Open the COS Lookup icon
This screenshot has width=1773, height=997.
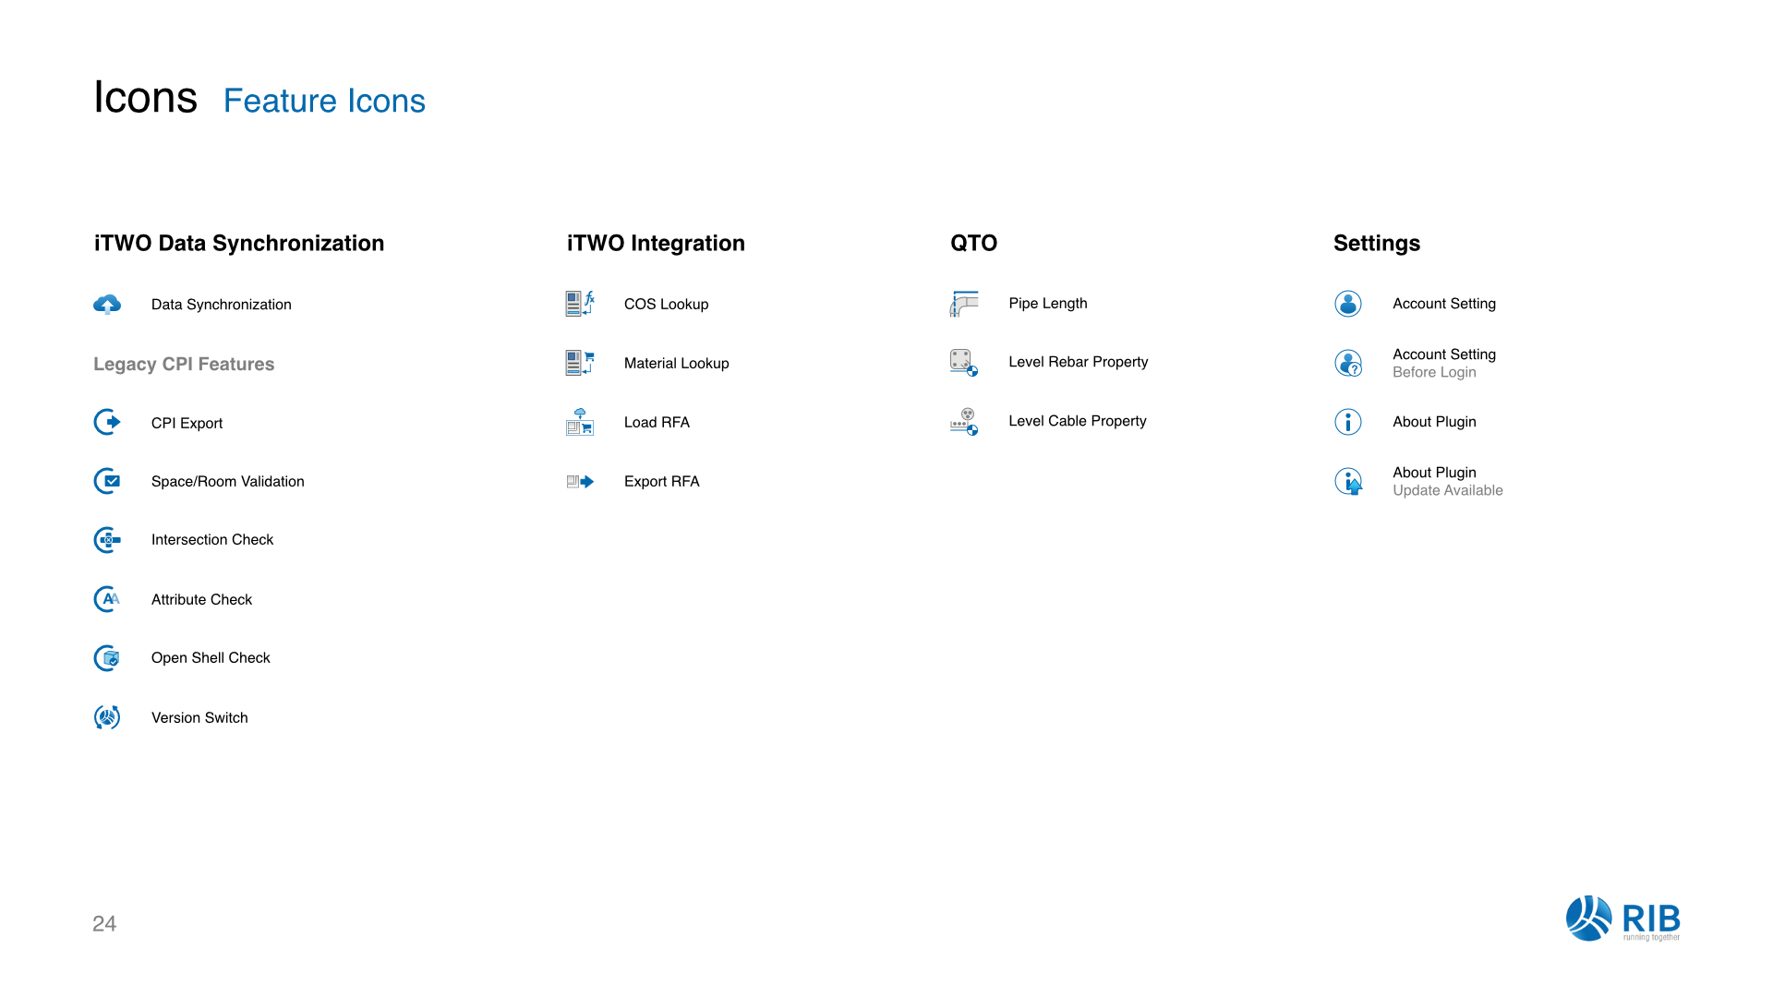tap(580, 304)
